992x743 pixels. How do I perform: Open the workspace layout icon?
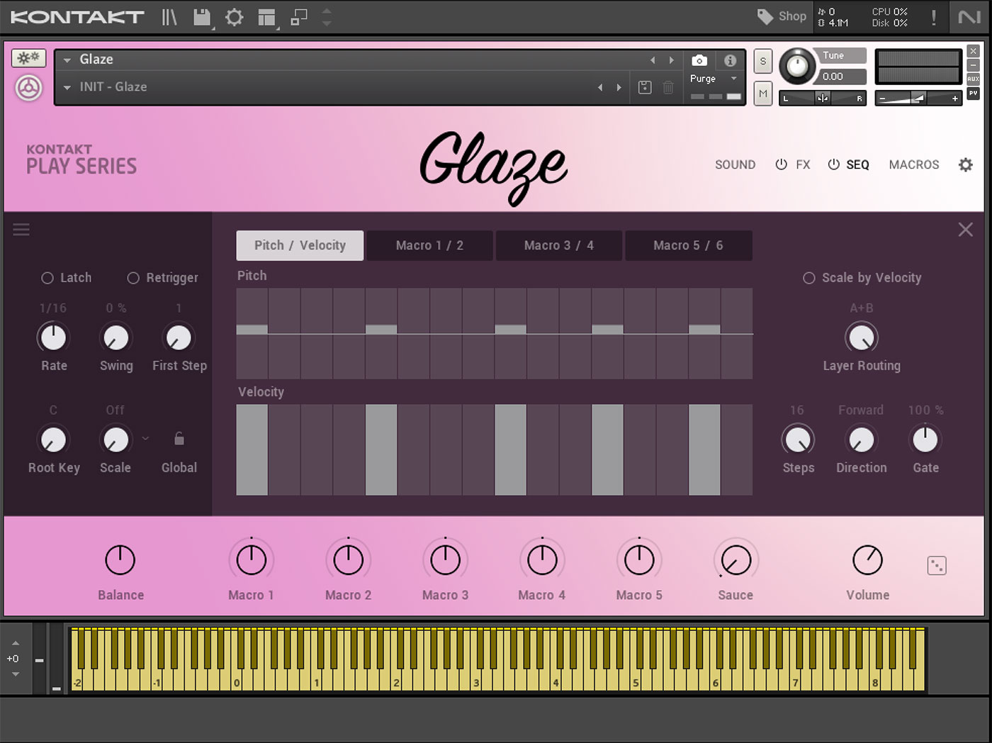[266, 17]
